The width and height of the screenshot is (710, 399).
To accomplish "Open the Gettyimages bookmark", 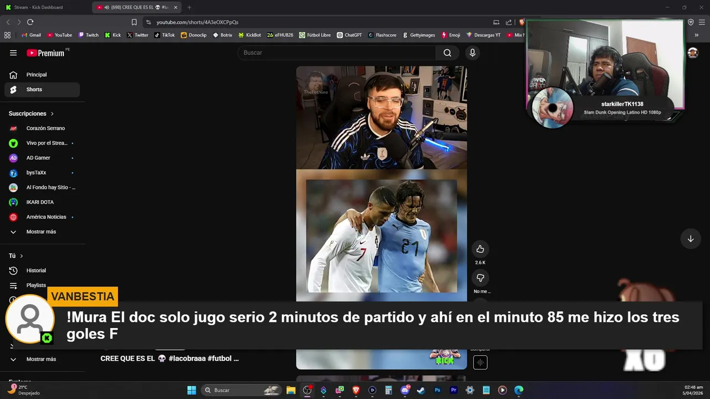I will [419, 35].
